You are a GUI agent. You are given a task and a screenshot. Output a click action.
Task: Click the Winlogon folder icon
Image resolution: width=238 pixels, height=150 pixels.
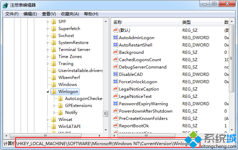click(x=54, y=92)
